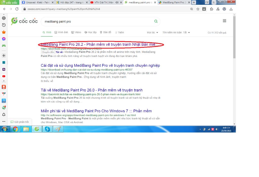Open the Tiki -50% sidebar icon
This screenshot has height=177, width=259.
pos(4,101)
